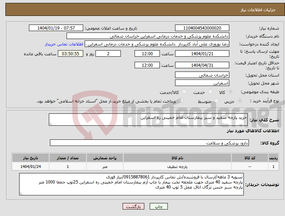
Task: Click the delivery province field خراسان شمالی
Action: (202, 75)
